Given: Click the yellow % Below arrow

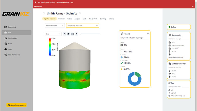Looking at the screenshot, I should click(122, 69).
